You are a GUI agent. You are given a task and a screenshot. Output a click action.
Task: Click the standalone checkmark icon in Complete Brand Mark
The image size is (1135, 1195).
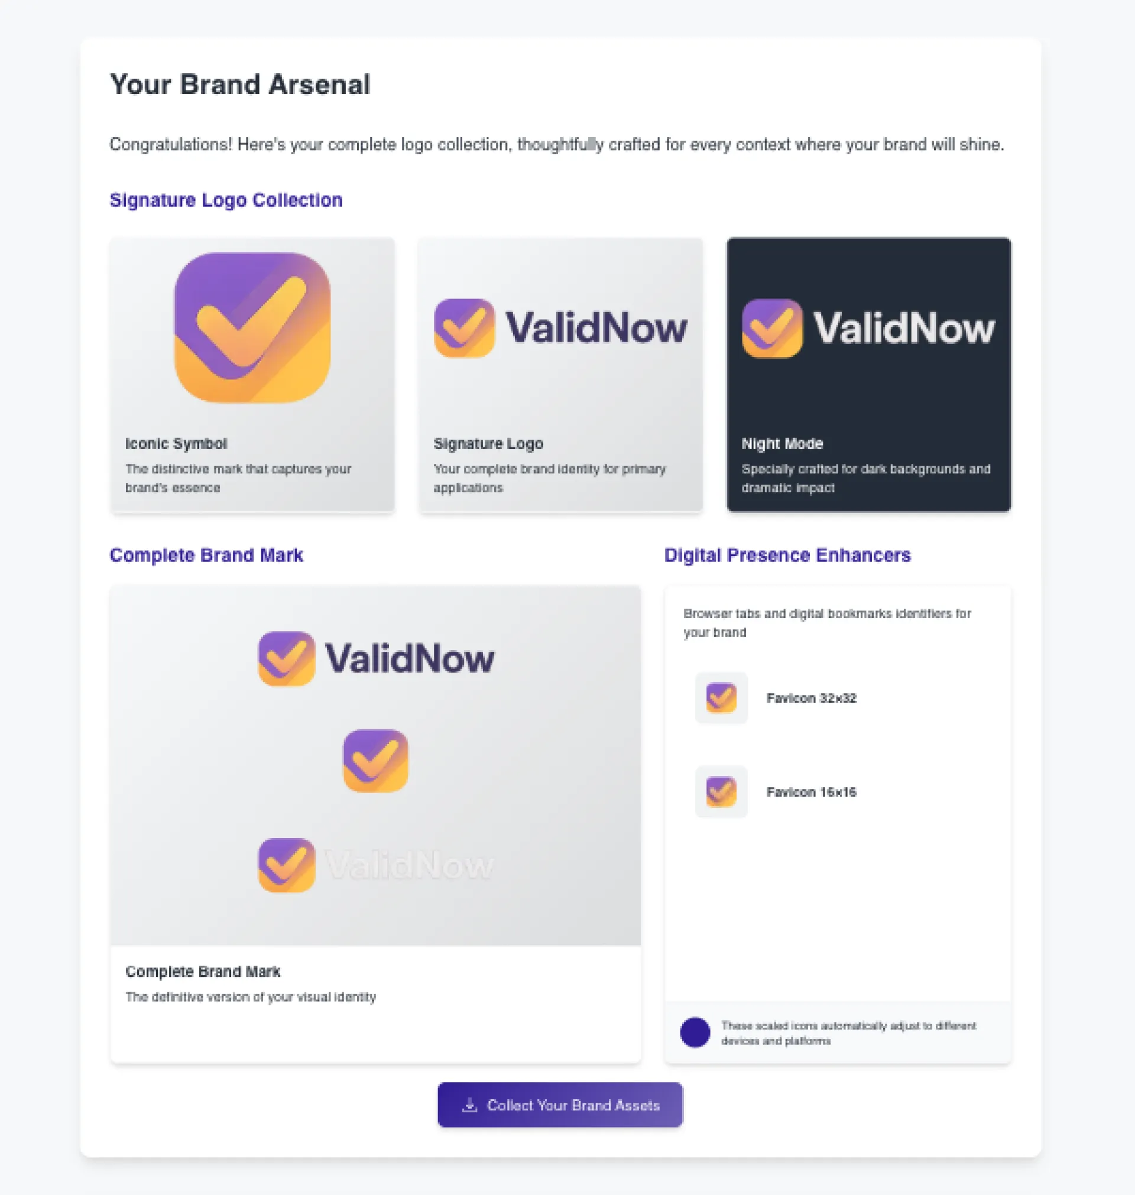click(x=376, y=761)
